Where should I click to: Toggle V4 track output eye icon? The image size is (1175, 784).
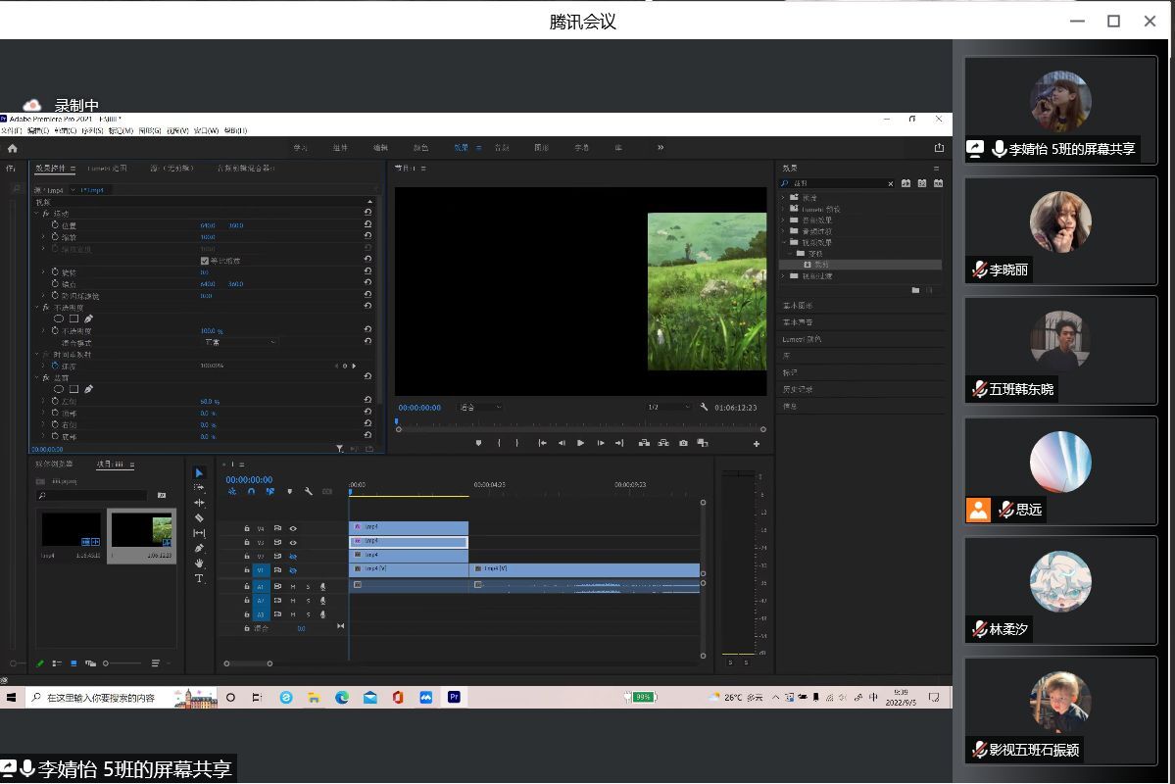tap(293, 528)
